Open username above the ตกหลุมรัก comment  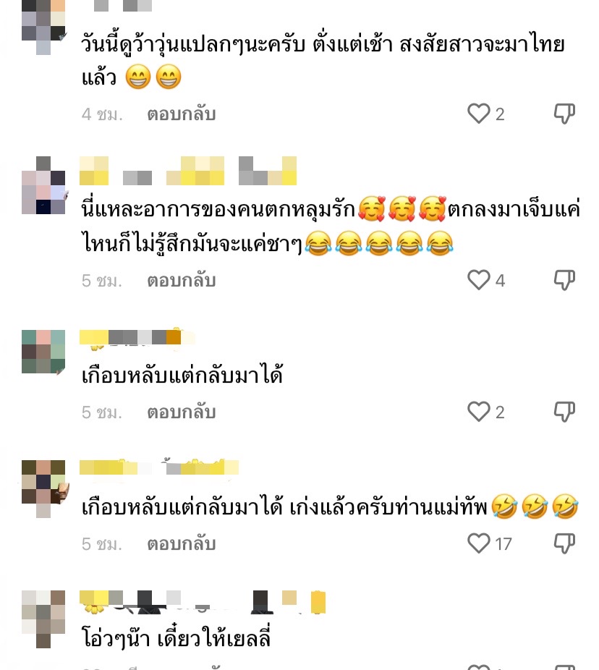pos(188,171)
